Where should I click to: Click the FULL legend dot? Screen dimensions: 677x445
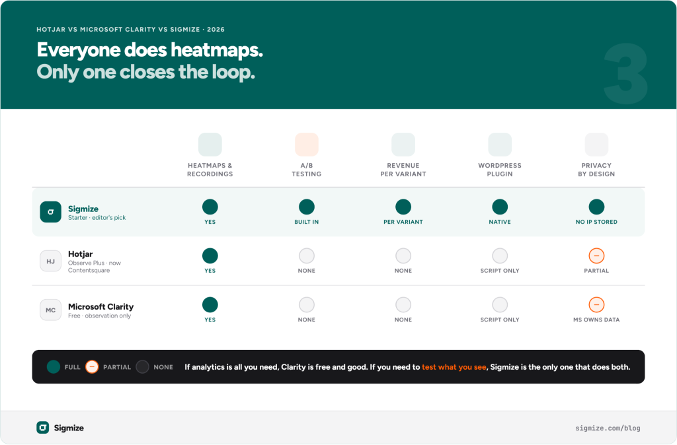pyautogui.click(x=54, y=367)
